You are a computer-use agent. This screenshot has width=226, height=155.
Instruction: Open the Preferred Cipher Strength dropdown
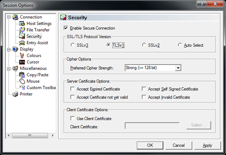pos(177,68)
